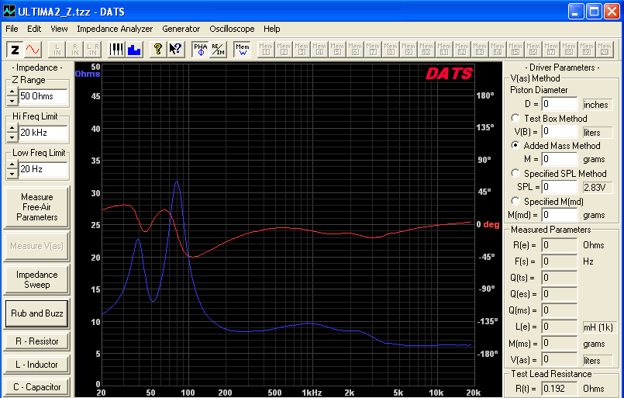Image resolution: width=624 pixels, height=398 pixels.
Task: Click the R(t) test lead resistance field
Action: [x=559, y=389]
